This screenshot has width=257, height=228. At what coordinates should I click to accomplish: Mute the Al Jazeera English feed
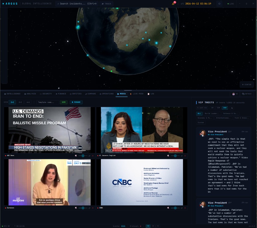point(168,156)
